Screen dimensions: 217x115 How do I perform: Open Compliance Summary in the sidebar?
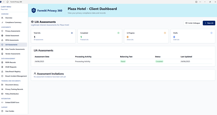pos(13,22)
